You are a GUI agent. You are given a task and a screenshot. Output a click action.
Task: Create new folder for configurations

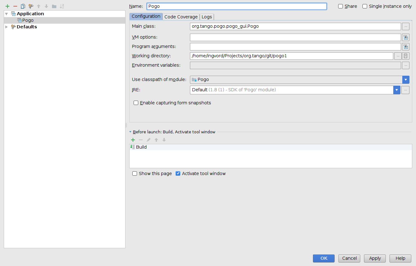pyautogui.click(x=54, y=6)
